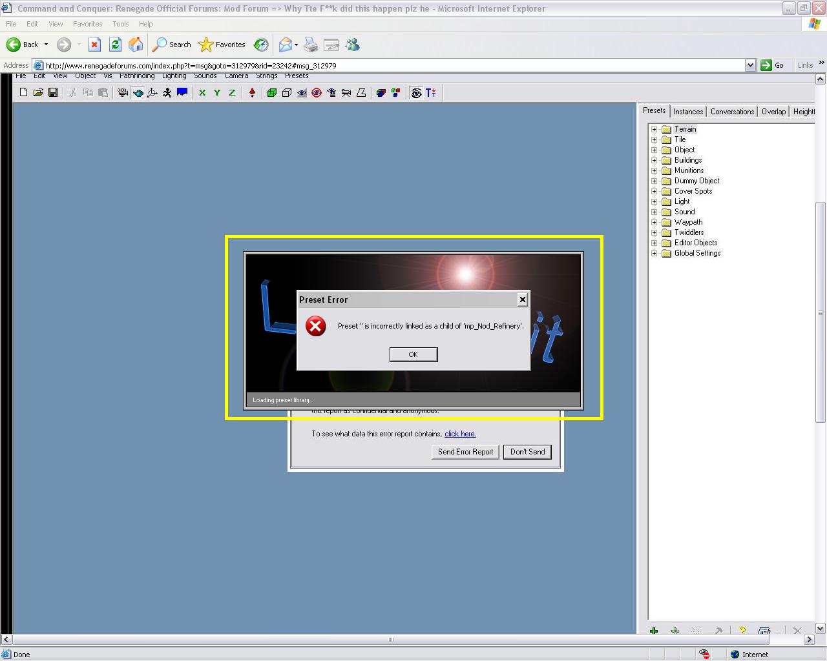Toggle the green Z axis restriction

click(232, 93)
